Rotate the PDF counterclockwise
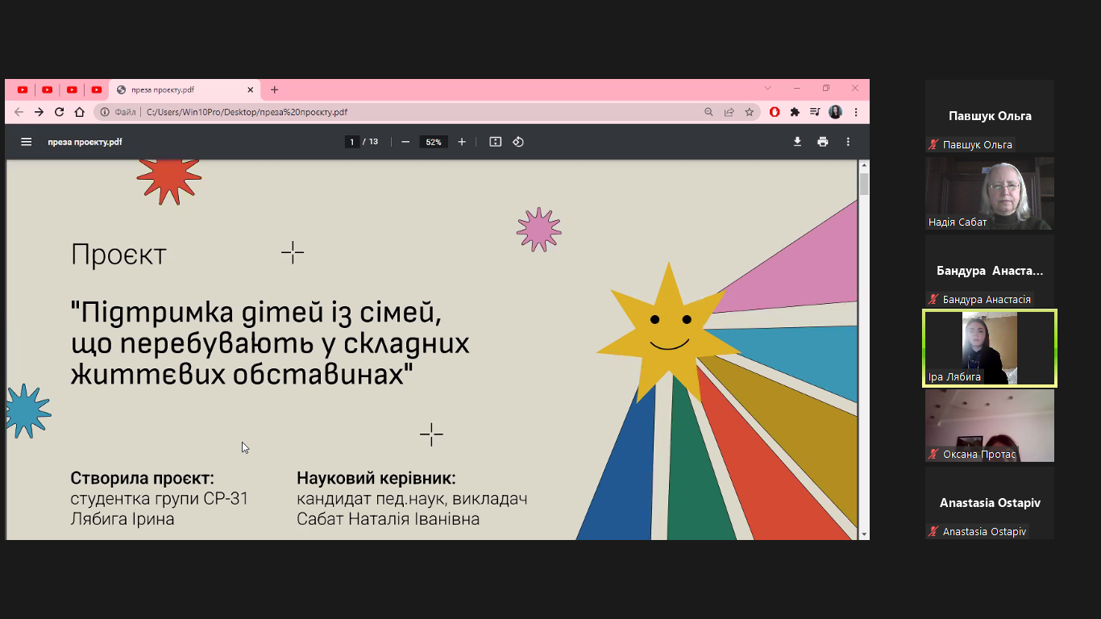The width and height of the screenshot is (1101, 619). 518,142
